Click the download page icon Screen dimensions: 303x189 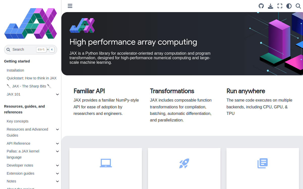(270, 6)
